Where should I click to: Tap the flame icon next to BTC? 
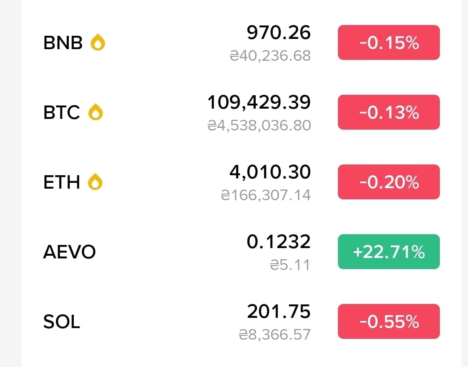[x=96, y=112]
